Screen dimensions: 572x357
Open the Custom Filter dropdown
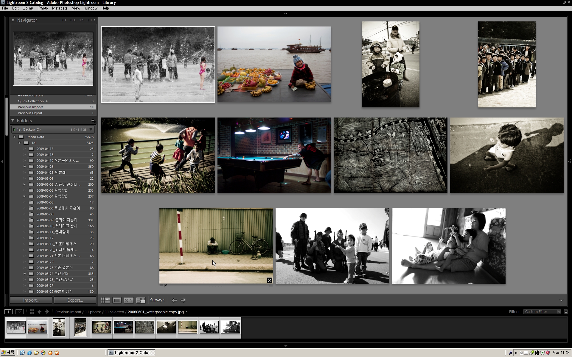(x=542, y=312)
